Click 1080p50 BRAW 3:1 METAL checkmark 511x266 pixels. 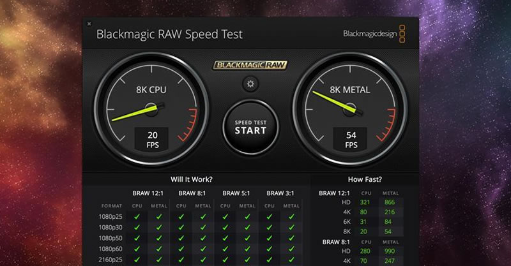point(291,238)
